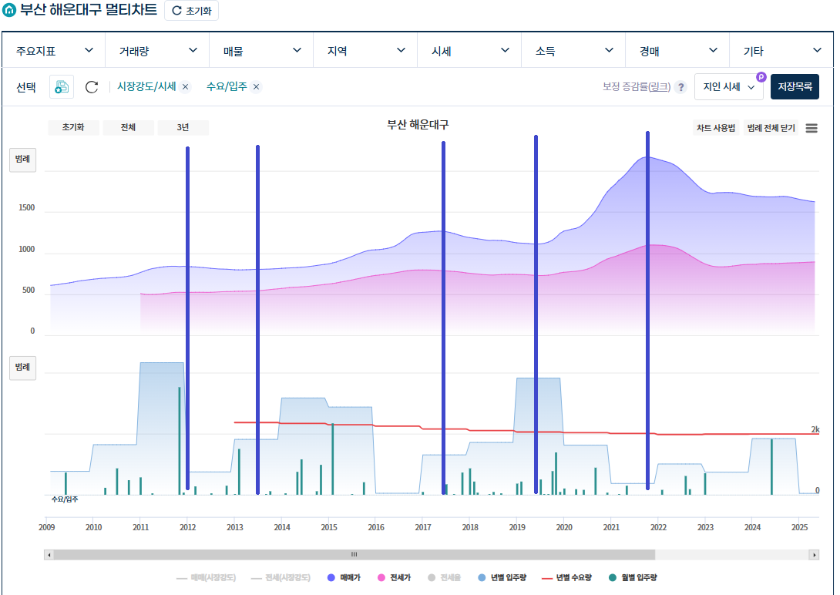Open the 주요지표 dropdown
The image size is (840, 595).
click(52, 49)
